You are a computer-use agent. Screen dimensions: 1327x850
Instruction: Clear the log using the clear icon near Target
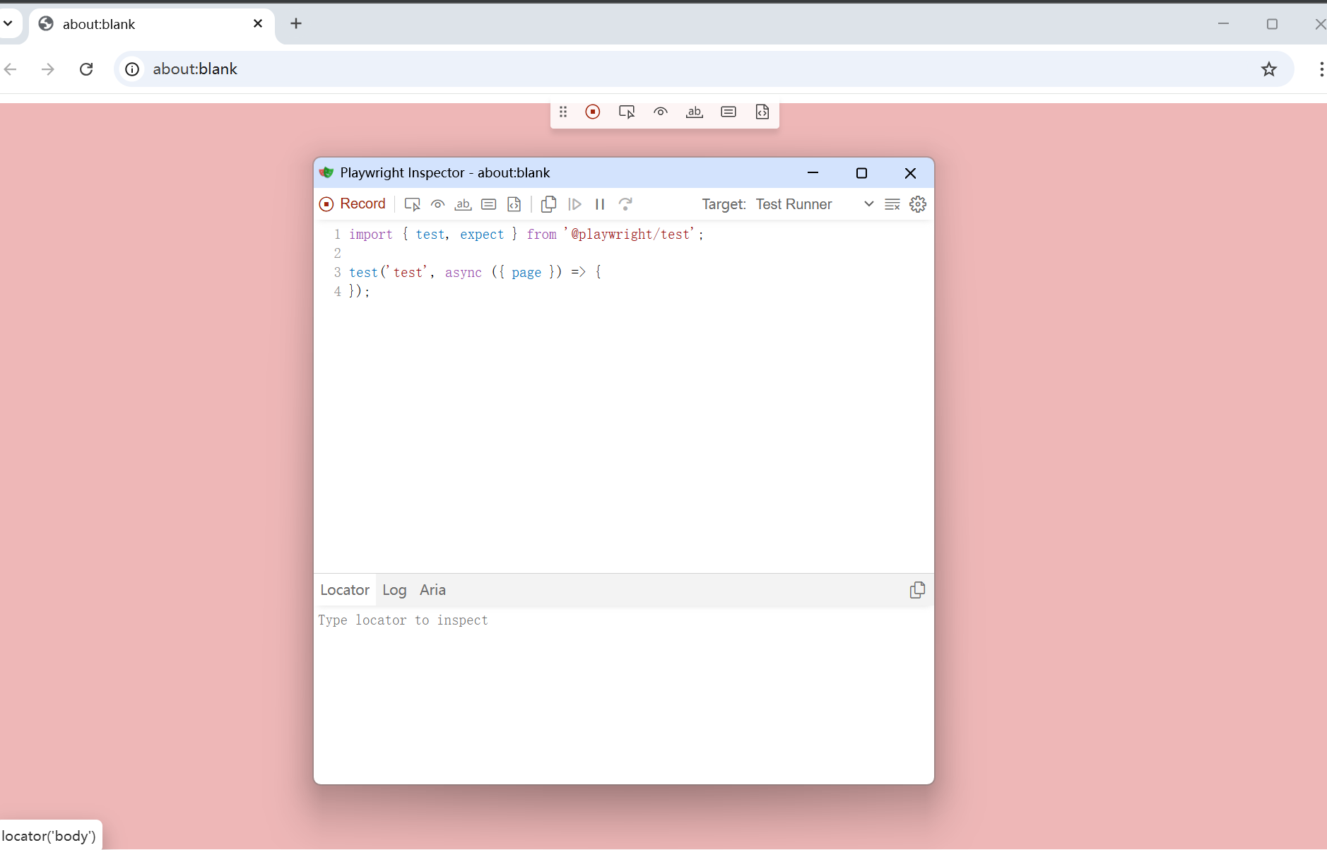(892, 204)
